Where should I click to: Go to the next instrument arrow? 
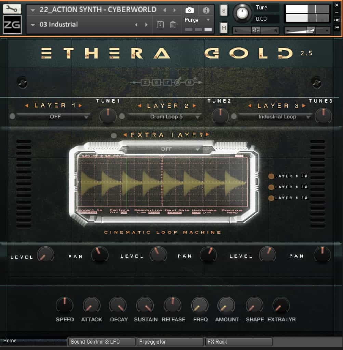tap(175, 10)
